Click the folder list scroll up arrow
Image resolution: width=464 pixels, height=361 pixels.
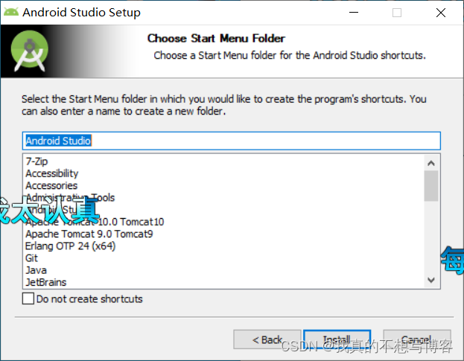[x=431, y=163]
